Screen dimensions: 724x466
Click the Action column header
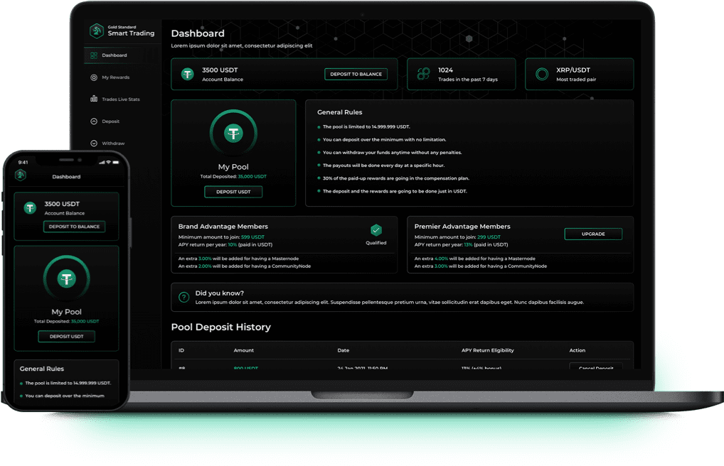point(577,351)
